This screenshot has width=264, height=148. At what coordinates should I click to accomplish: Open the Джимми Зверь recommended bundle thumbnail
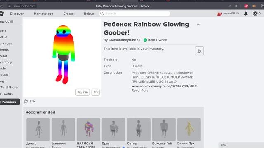click(x=63, y=129)
